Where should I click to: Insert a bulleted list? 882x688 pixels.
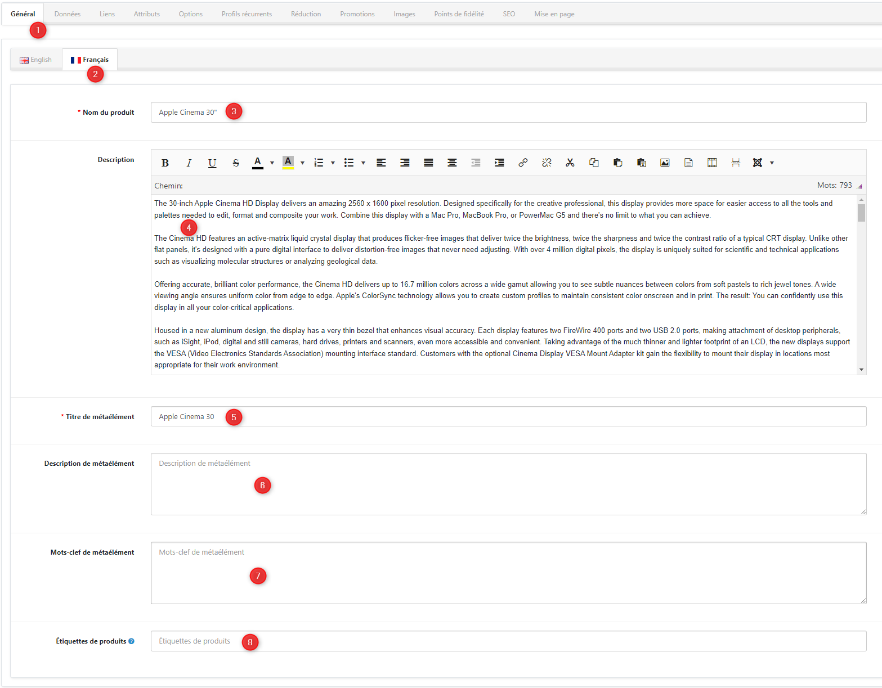[x=349, y=163]
